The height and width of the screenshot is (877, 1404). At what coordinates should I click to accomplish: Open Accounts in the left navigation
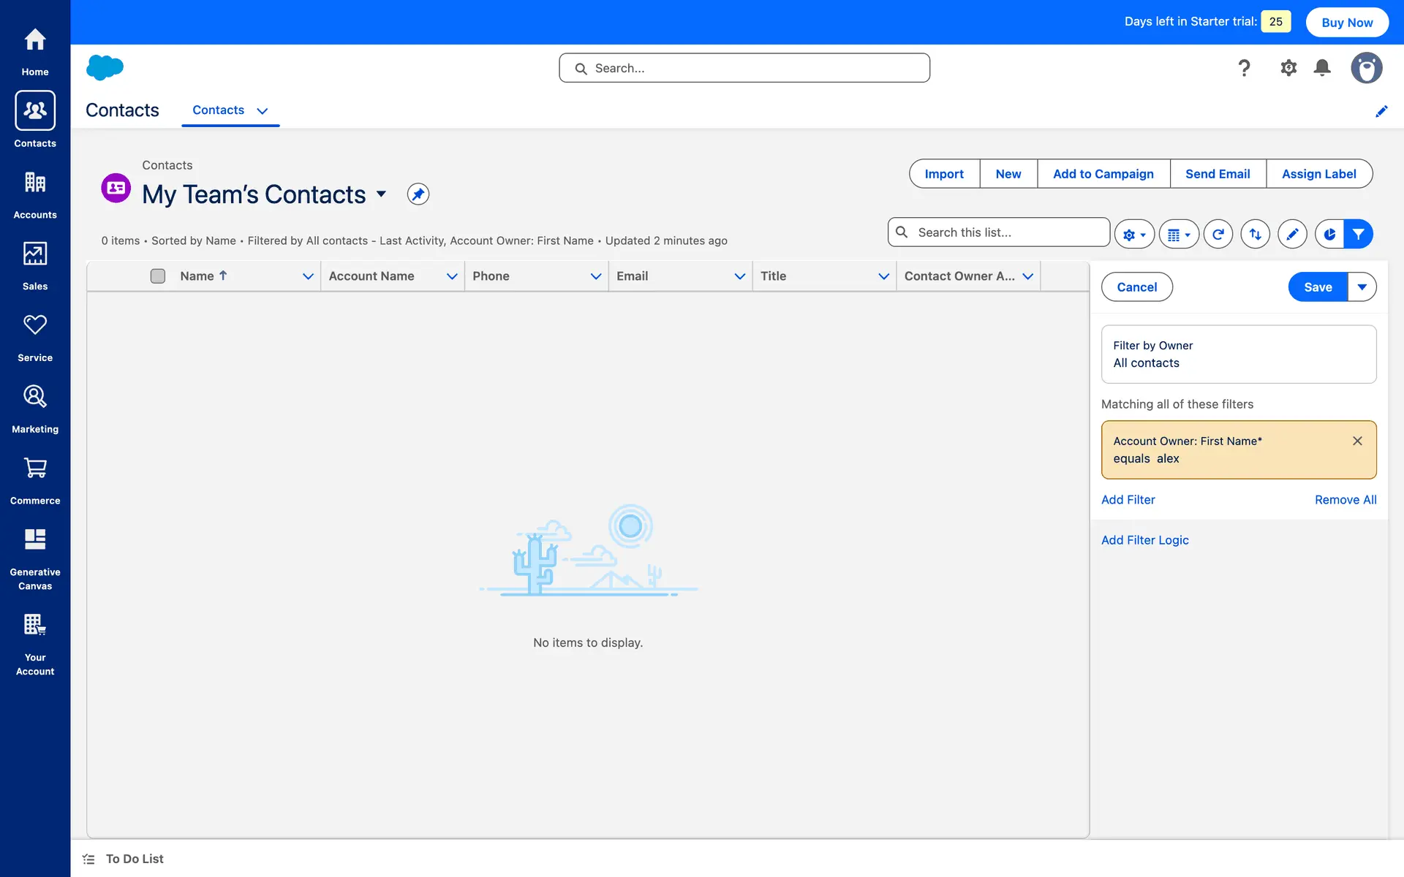click(x=35, y=194)
